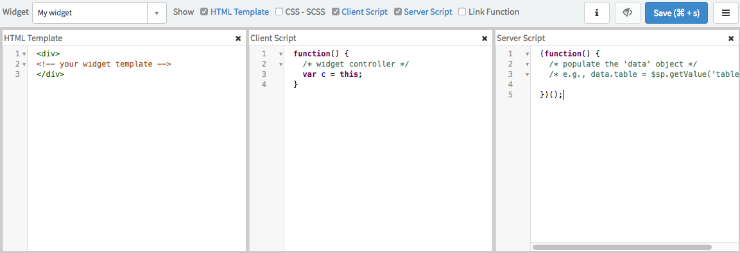Screen dimensions: 740x253
Task: Click the Link Function label
Action: pos(494,12)
